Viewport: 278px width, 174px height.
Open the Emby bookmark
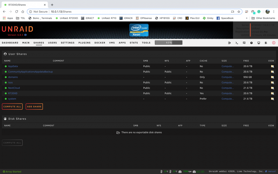pos(208,18)
